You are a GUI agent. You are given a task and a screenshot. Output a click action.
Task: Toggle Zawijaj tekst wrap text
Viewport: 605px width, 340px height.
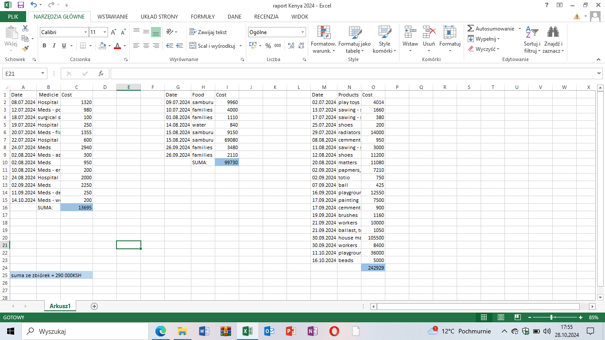208,32
